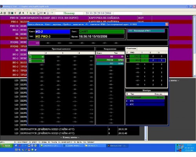Click the event log scroll down arrow
Screen dimensions: 196x157
146,139
